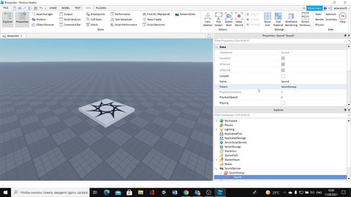Open the Toolbox panel
Image resolution: width=351 pixels, height=197 pixels.
pyautogui.click(x=39, y=20)
